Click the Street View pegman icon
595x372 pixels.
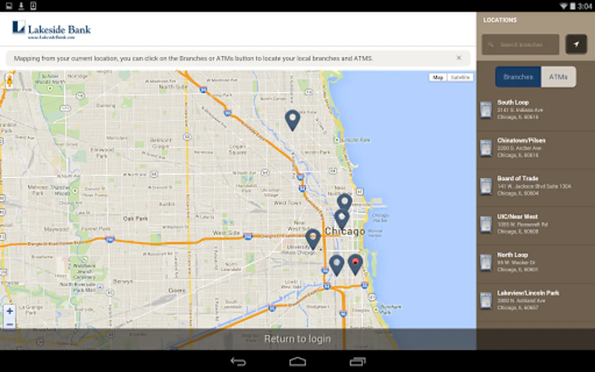pos(9,81)
